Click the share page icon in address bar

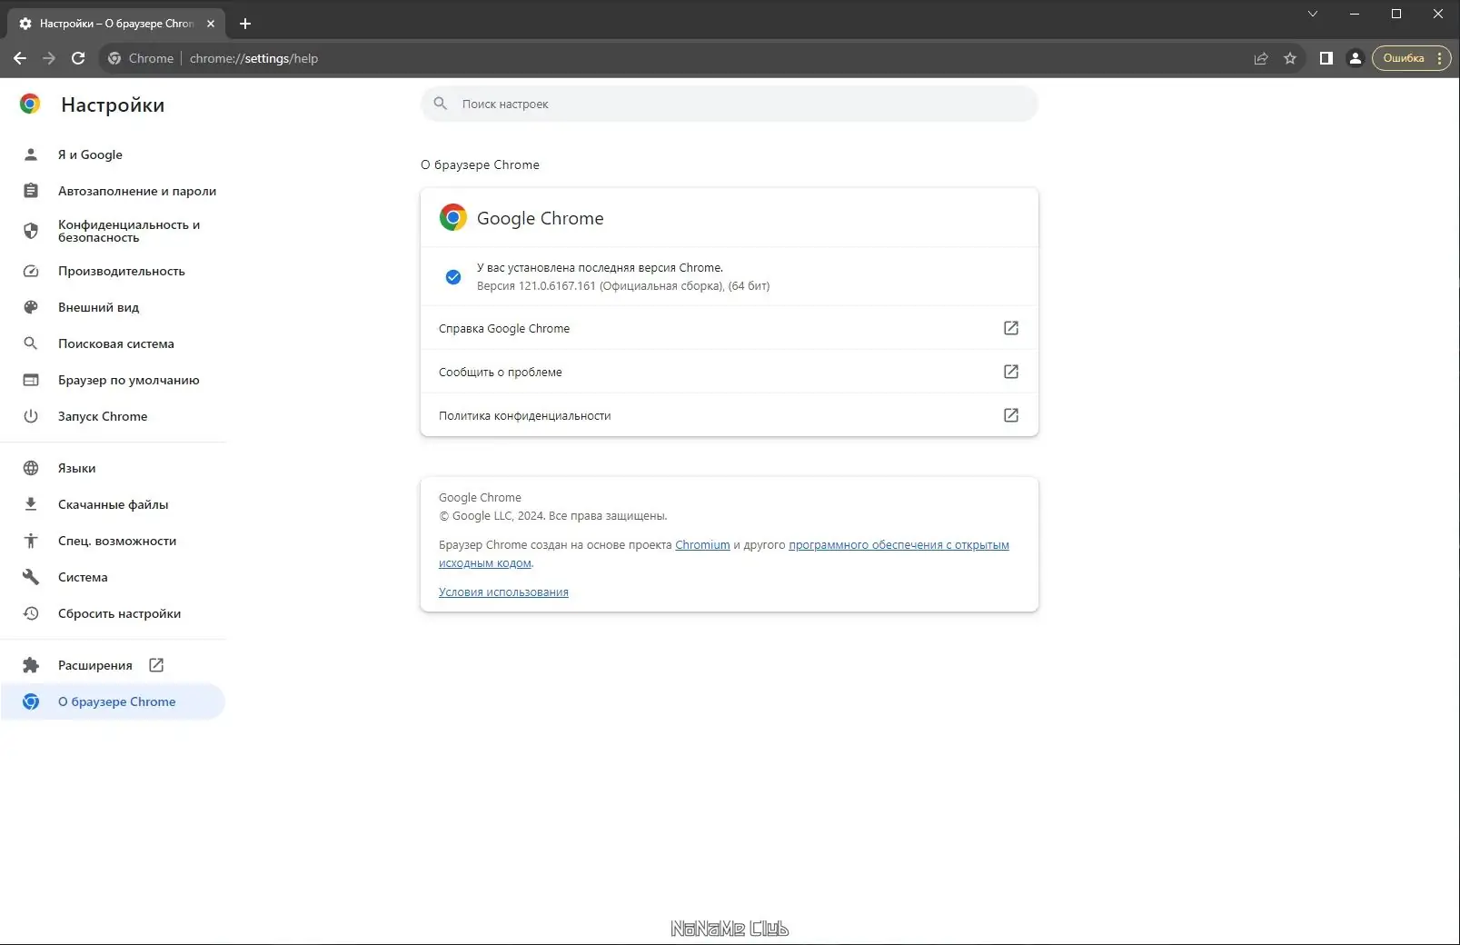click(x=1261, y=58)
